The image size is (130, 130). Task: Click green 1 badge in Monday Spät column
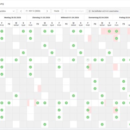(23, 31)
